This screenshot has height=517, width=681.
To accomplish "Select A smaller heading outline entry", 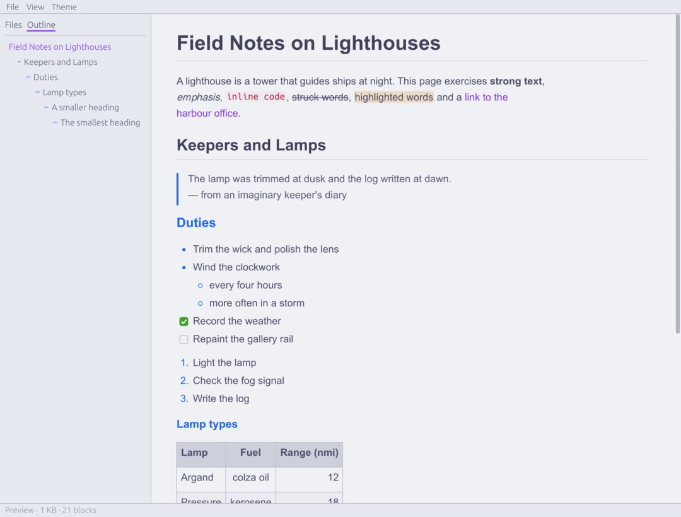I will click(x=85, y=108).
